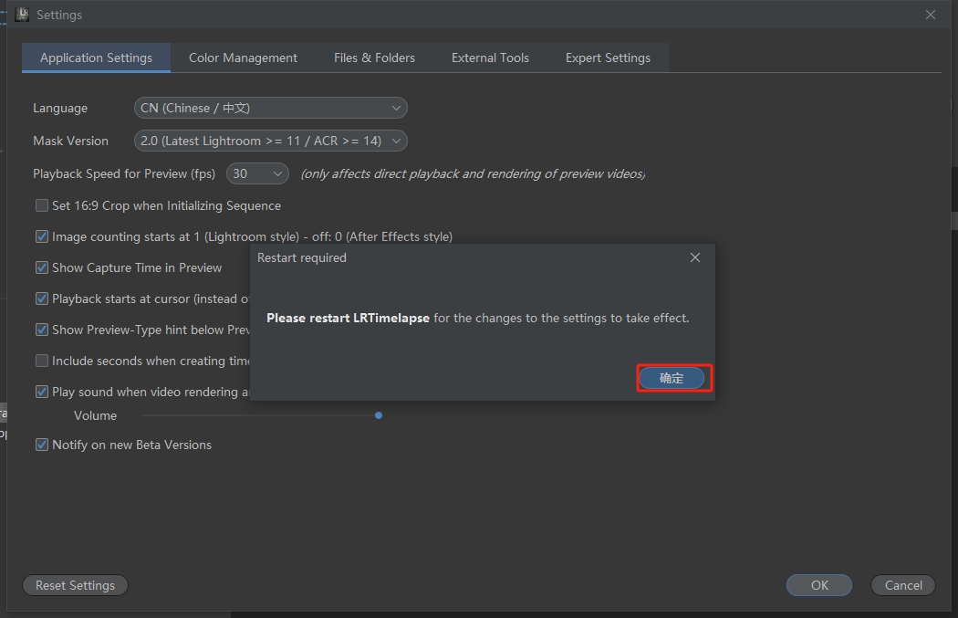The width and height of the screenshot is (958, 618).
Task: Click the LRTimelapse app icon in title bar
Action: pos(22,15)
